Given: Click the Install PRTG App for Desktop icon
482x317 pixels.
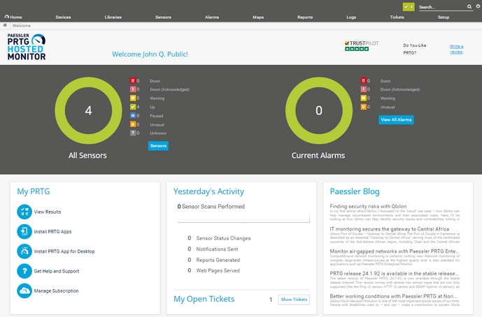Looking at the screenshot, I should pos(24,251).
